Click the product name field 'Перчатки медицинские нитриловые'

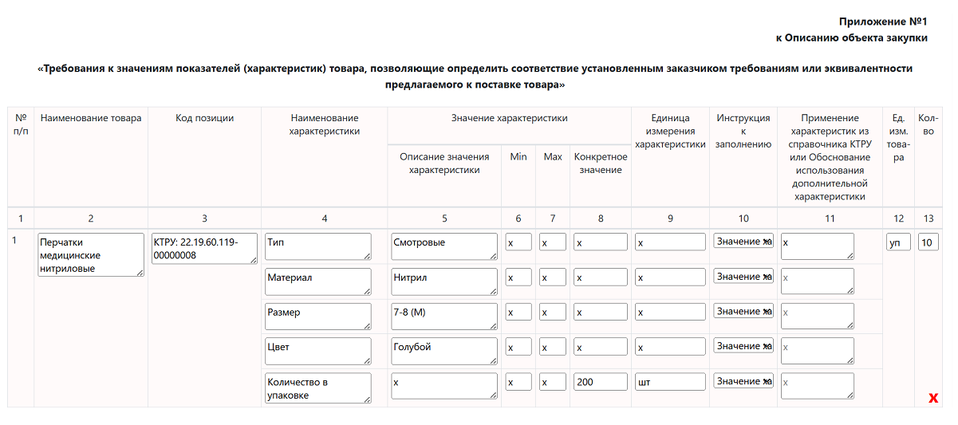tap(91, 255)
